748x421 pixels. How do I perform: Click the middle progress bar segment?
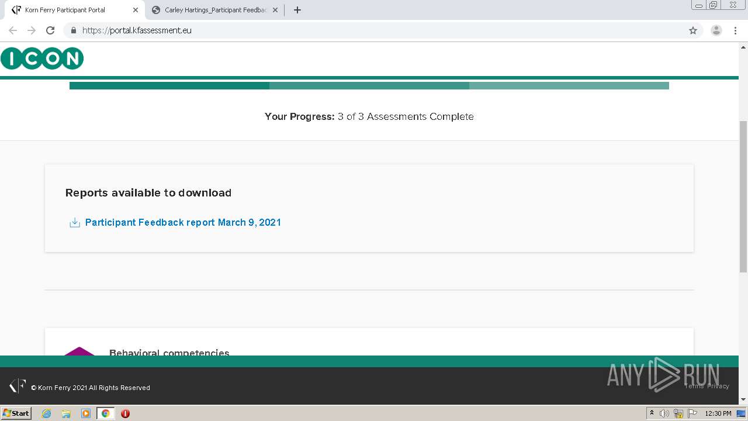click(369, 85)
